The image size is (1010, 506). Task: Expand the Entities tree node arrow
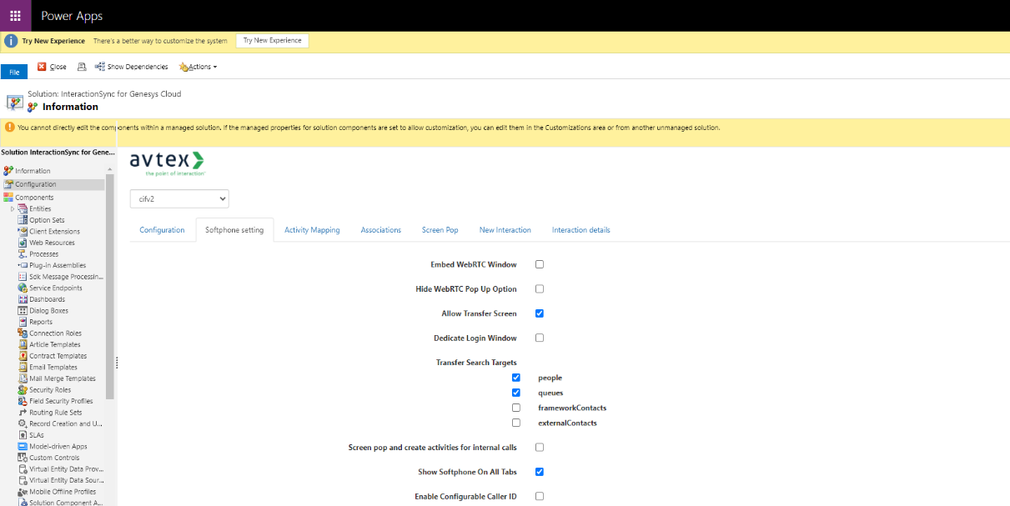pyautogui.click(x=13, y=208)
